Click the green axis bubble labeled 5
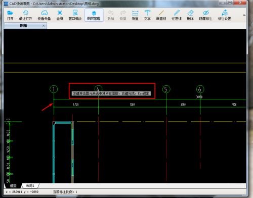The height and width of the screenshot is (198, 253). click(166, 89)
